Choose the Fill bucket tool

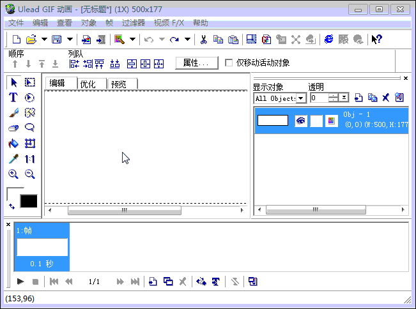[13, 144]
